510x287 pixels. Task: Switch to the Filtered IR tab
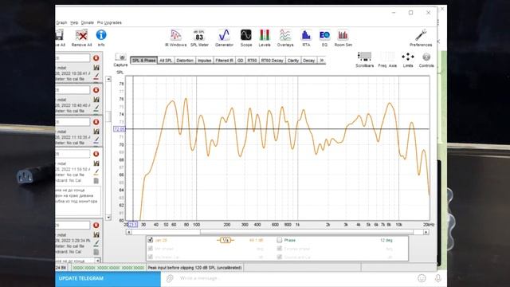[225, 61]
